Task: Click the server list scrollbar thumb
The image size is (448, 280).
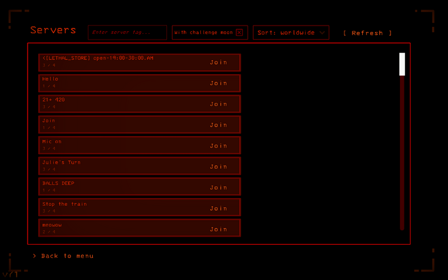Action: click(x=402, y=64)
